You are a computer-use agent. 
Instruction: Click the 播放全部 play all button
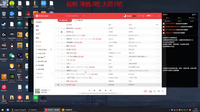63,20
